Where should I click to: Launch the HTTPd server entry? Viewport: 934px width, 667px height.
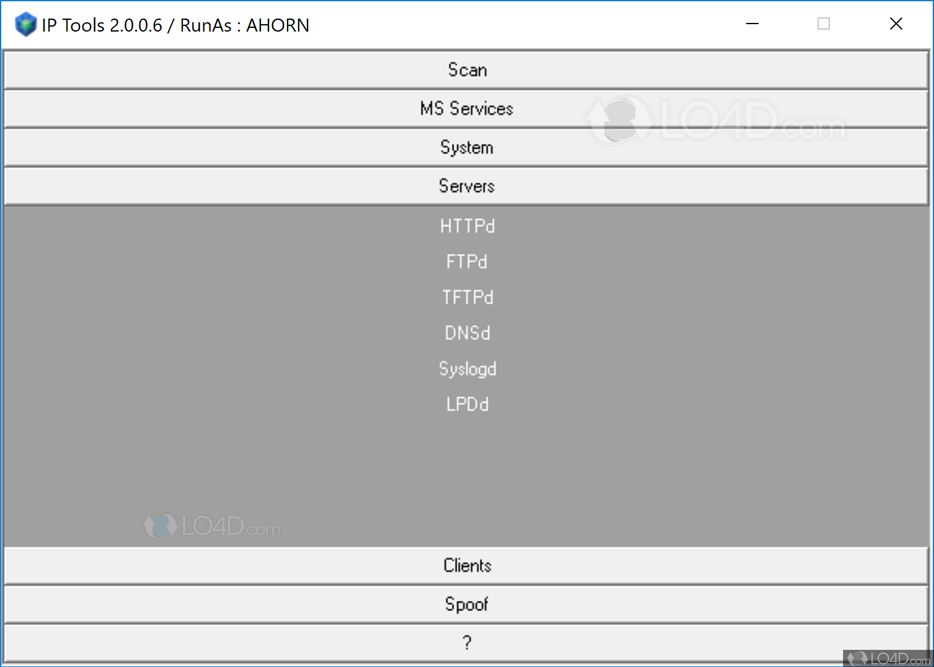pos(467,226)
